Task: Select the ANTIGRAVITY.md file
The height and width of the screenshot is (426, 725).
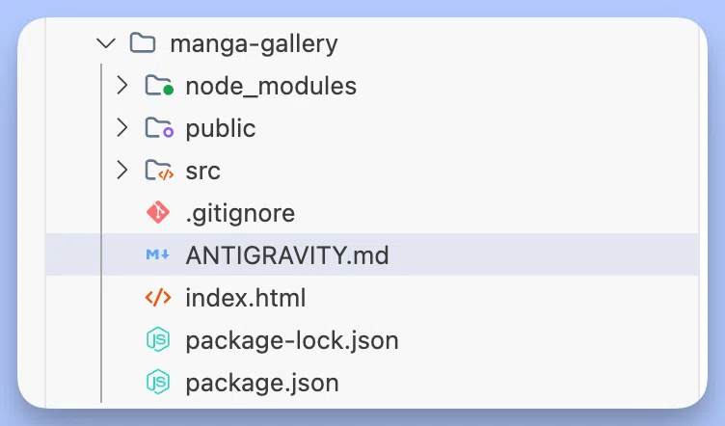Action: (x=372, y=254)
